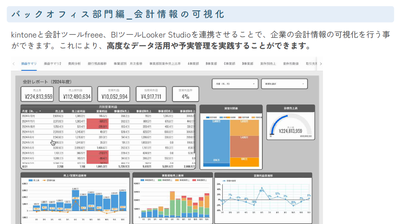This screenshot has width=399, height=224.
Task: Click the red highlighted cell in 2024年10月 row
Action: [x=98, y=126]
